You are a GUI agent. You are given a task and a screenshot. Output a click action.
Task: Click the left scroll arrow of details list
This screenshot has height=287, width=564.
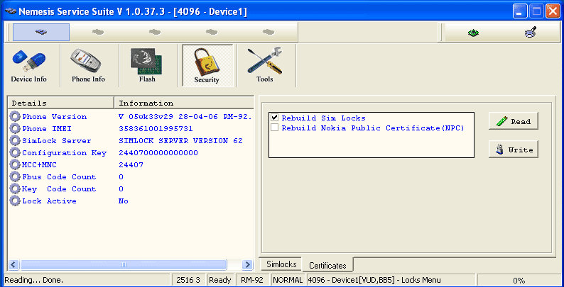(x=13, y=265)
